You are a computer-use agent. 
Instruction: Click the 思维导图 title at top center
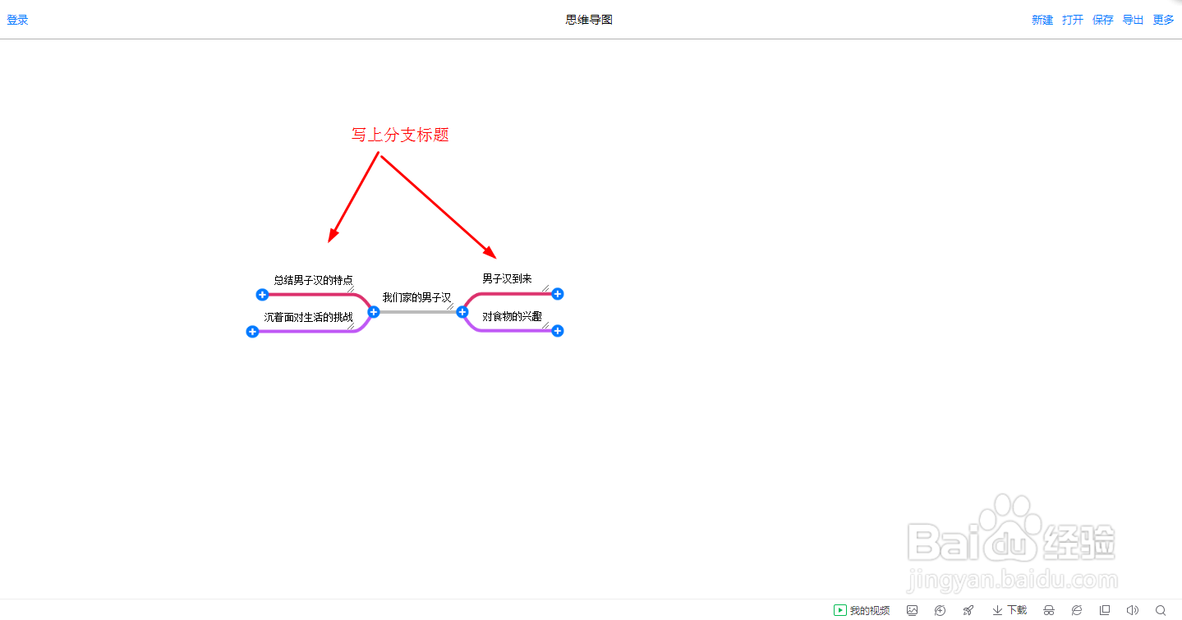[589, 20]
